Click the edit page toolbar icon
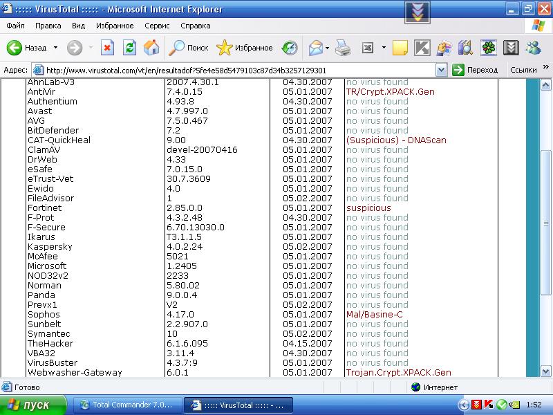 click(x=368, y=48)
